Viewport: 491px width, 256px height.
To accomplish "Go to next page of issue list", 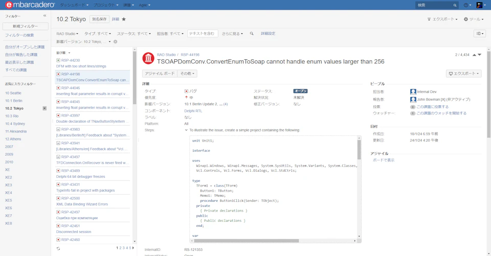I will click(x=133, y=248).
